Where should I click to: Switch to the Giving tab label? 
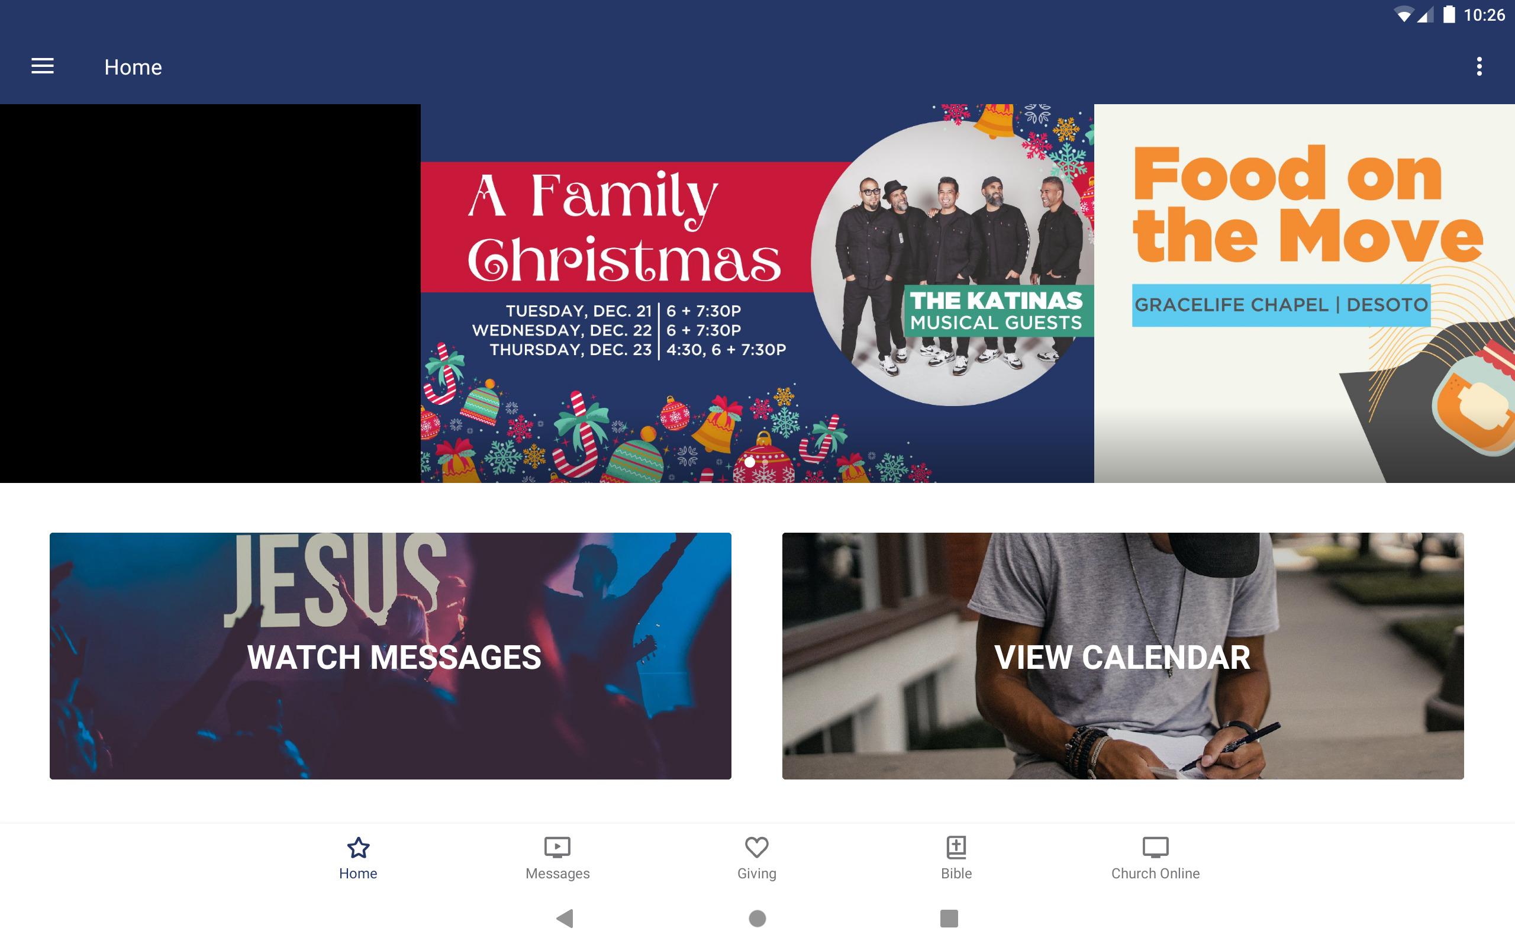tap(756, 873)
